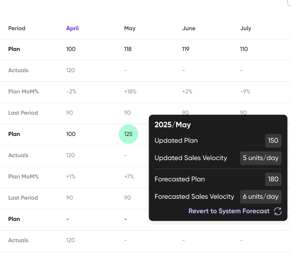Click the Forecasted Sales Velocity 6 units/day field
Image resolution: width=291 pixels, height=259 pixels.
click(261, 197)
